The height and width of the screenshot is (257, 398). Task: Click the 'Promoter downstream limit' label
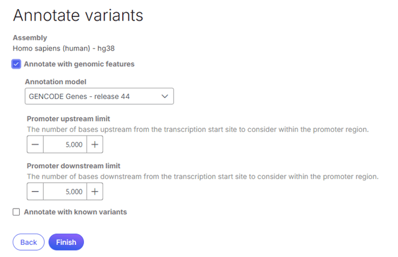point(74,166)
